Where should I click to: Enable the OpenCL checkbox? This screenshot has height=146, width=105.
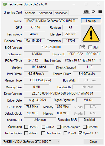coord(26,127)
